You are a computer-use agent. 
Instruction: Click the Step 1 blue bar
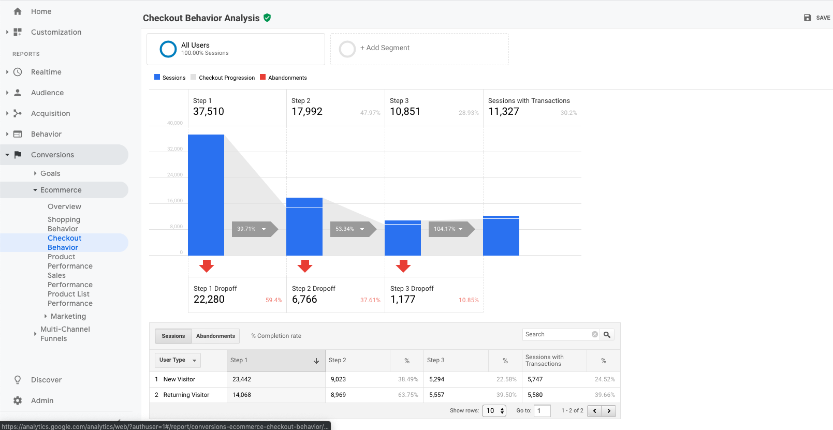(206, 195)
